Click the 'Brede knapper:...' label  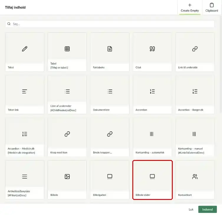[103, 152]
